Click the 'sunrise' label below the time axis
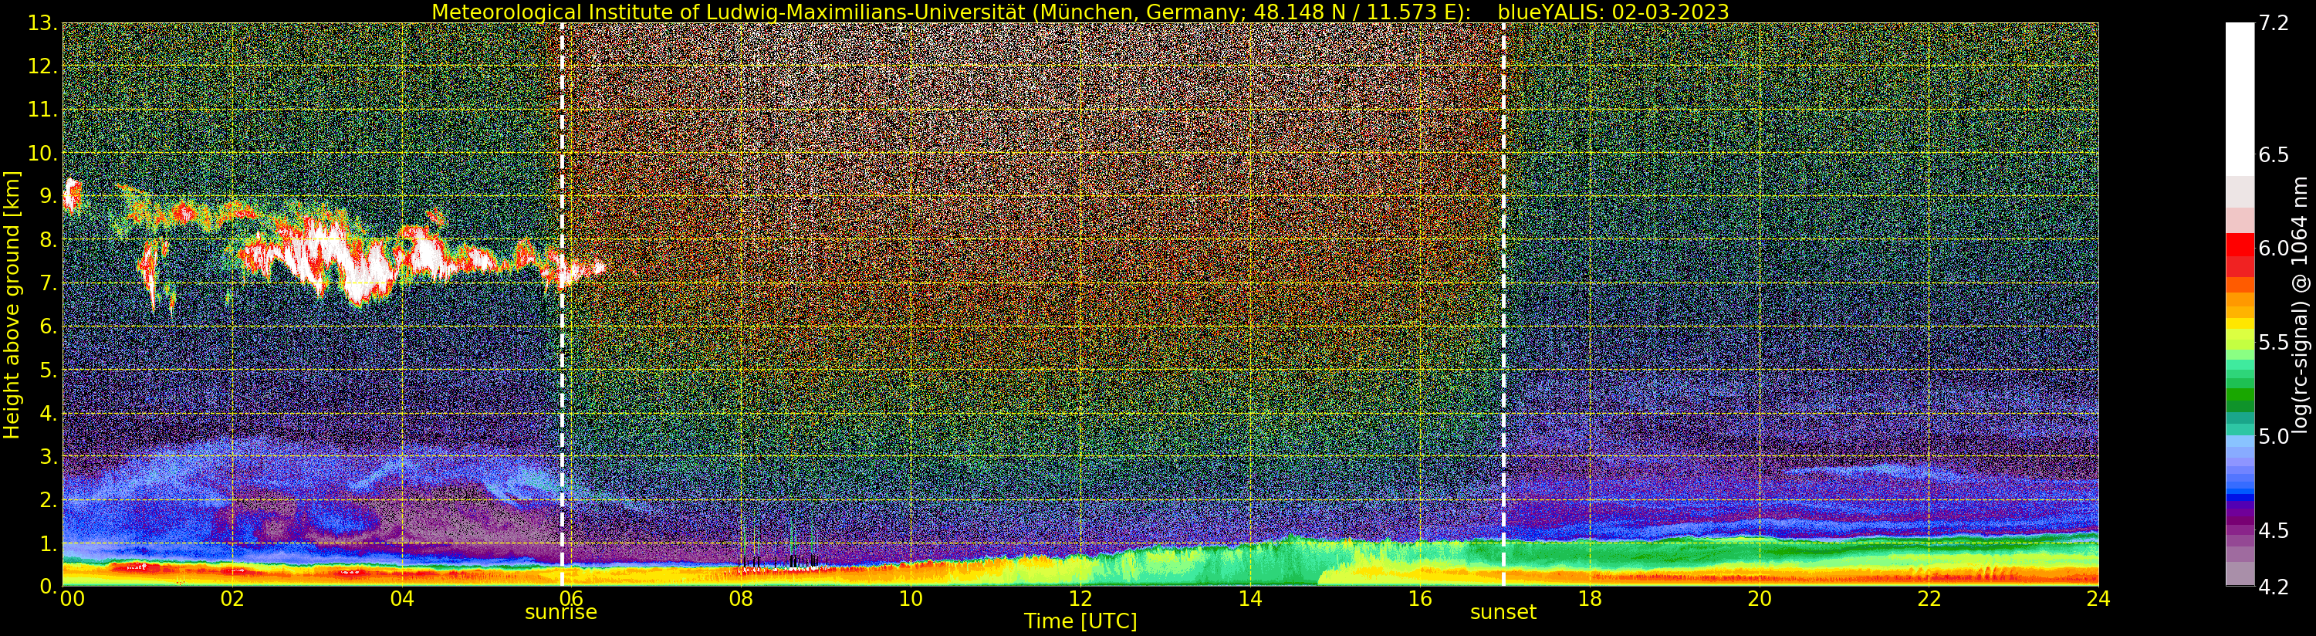 [561, 613]
